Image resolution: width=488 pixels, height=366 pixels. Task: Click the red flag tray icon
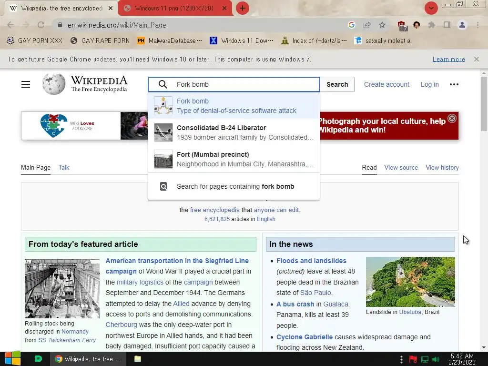(x=413, y=359)
